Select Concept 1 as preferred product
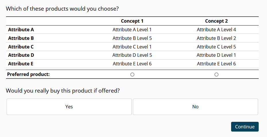The height and width of the screenshot is (137, 267). point(132,75)
